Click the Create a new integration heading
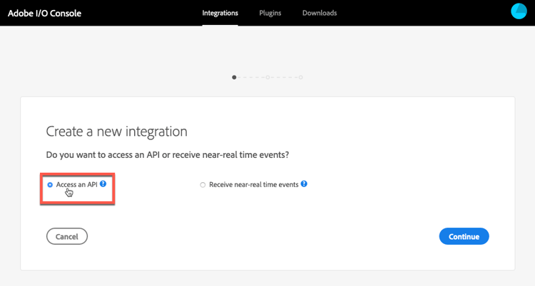This screenshot has width=535, height=286. pos(117,132)
